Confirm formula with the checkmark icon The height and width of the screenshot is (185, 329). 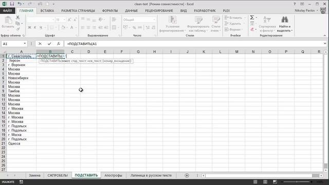click(x=49, y=44)
